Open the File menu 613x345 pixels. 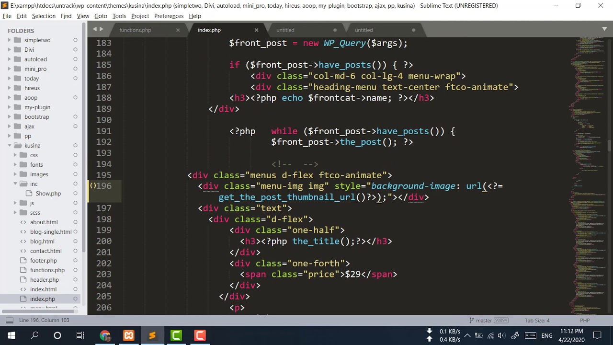[x=7, y=16]
